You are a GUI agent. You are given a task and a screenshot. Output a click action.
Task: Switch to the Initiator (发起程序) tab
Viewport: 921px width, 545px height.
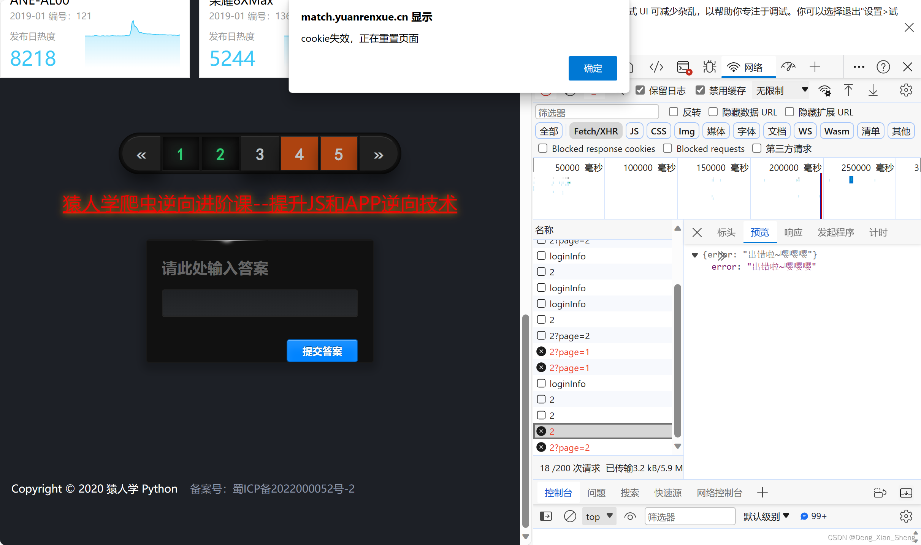pos(835,232)
